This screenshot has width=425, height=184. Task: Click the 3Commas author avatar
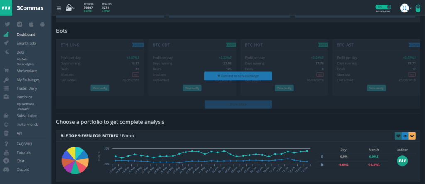[x=402, y=161]
